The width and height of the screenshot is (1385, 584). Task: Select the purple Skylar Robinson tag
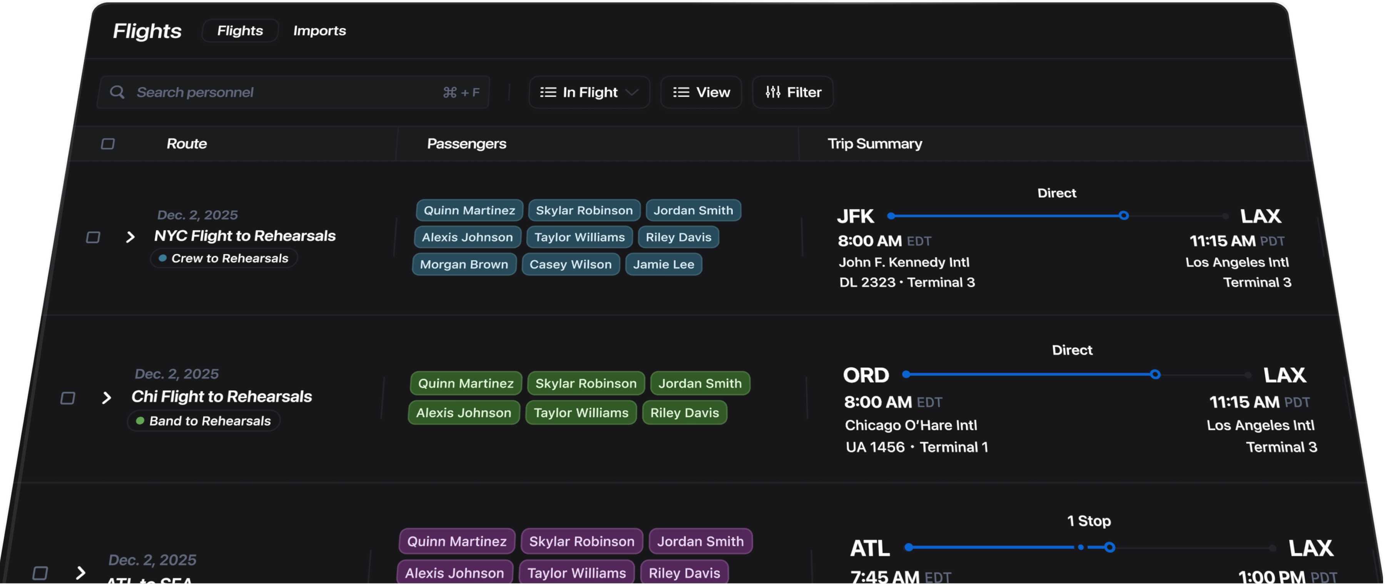pyautogui.click(x=581, y=541)
